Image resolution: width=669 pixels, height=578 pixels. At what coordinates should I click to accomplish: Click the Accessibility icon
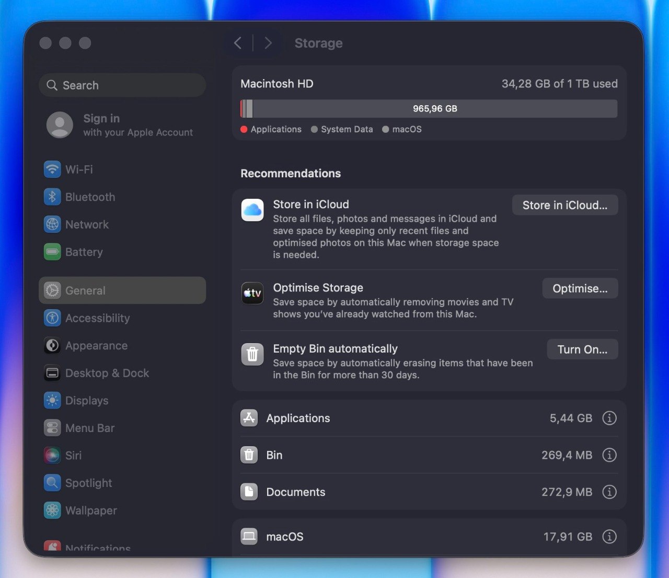[x=52, y=318]
